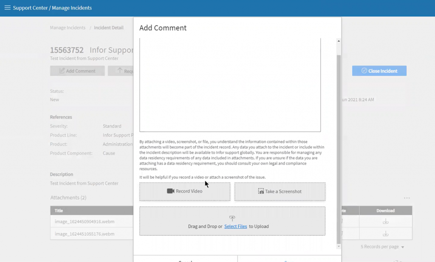Viewport: 435px width, 262px height.
Task: Click the scroll-up arrow in the dialog
Action: 339,41
